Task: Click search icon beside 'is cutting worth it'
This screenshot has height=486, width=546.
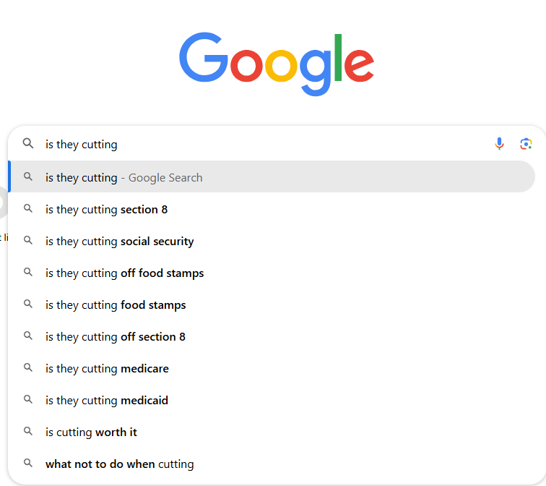Action: coord(28,432)
